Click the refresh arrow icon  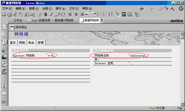166,9
